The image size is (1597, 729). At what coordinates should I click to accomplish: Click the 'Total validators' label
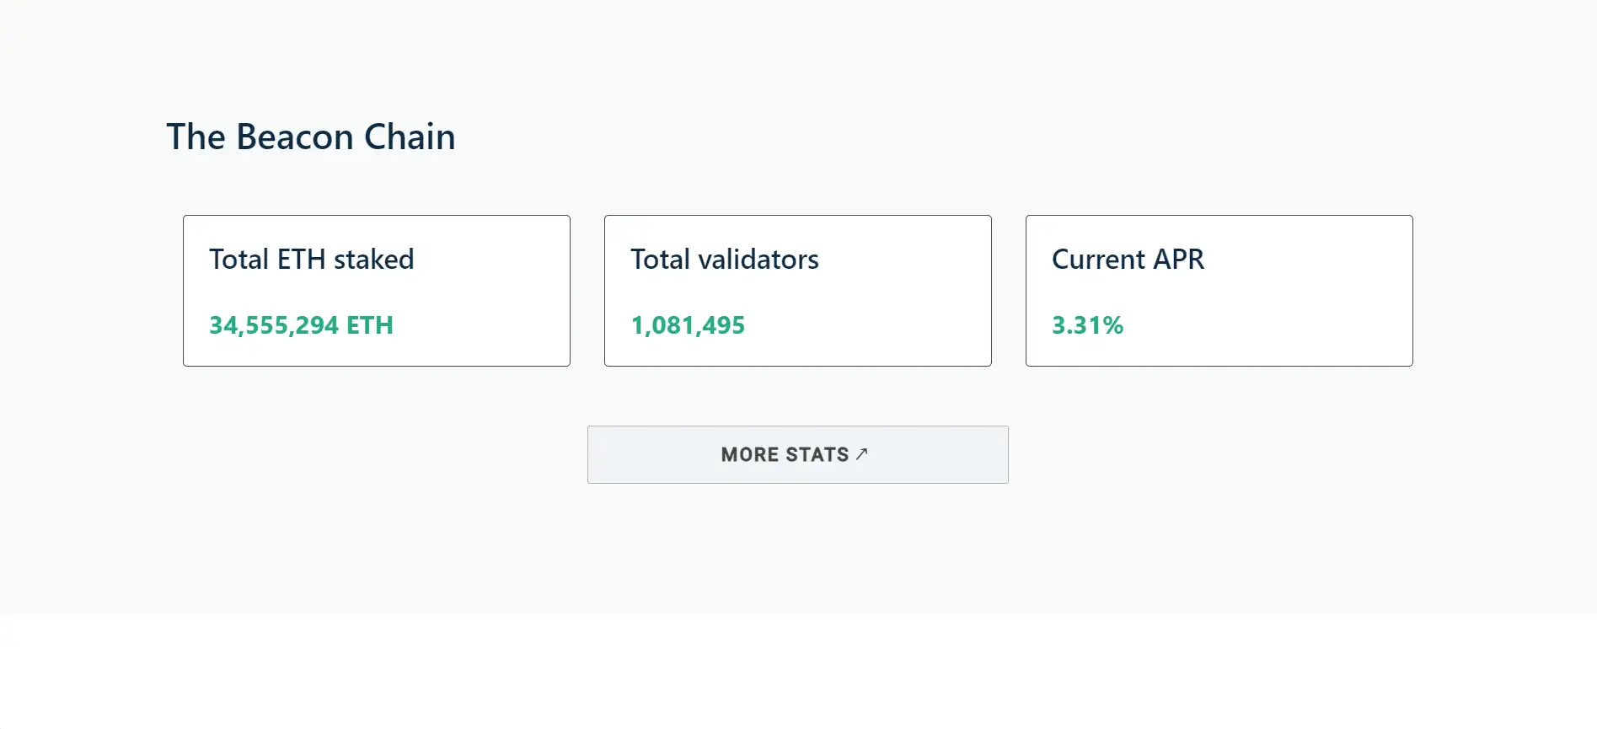724,260
